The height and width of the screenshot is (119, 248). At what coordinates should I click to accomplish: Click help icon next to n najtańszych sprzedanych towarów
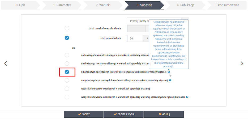[169, 72]
